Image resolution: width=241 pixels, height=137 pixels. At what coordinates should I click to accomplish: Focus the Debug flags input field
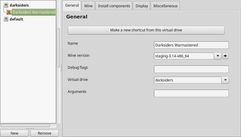click(191, 69)
